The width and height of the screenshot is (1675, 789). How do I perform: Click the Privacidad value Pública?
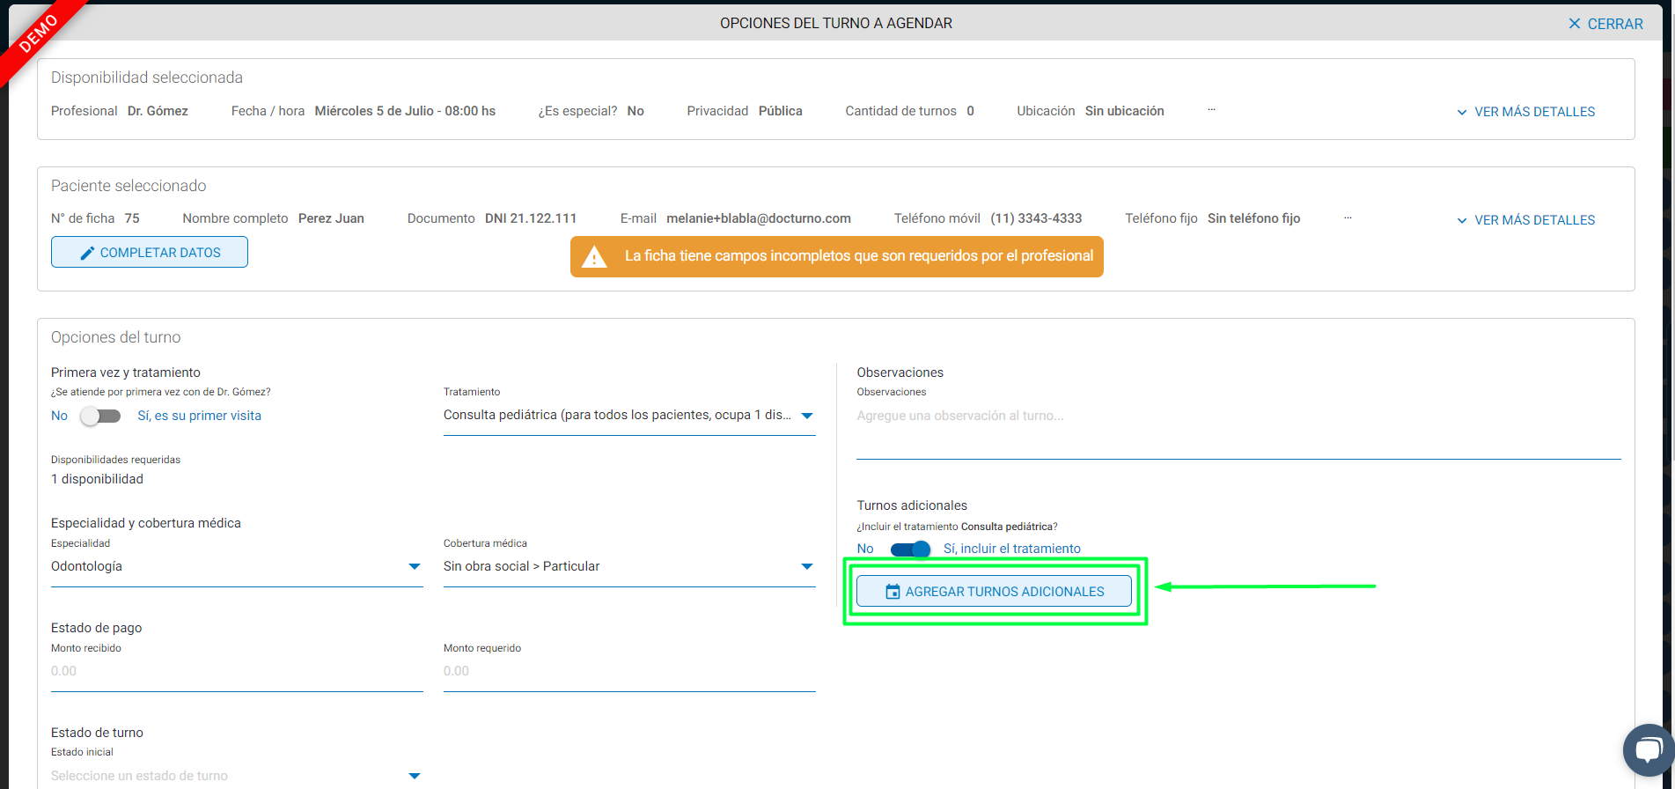coord(781,111)
